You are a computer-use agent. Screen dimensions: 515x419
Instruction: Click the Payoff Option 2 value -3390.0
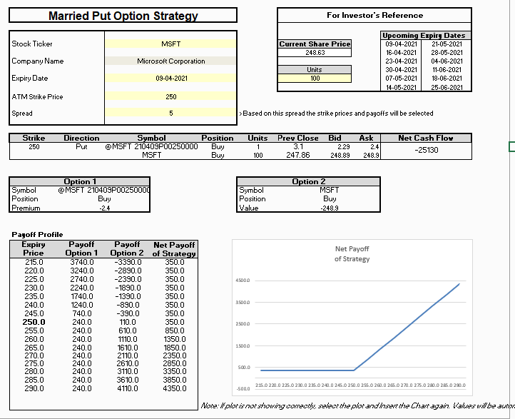128,262
